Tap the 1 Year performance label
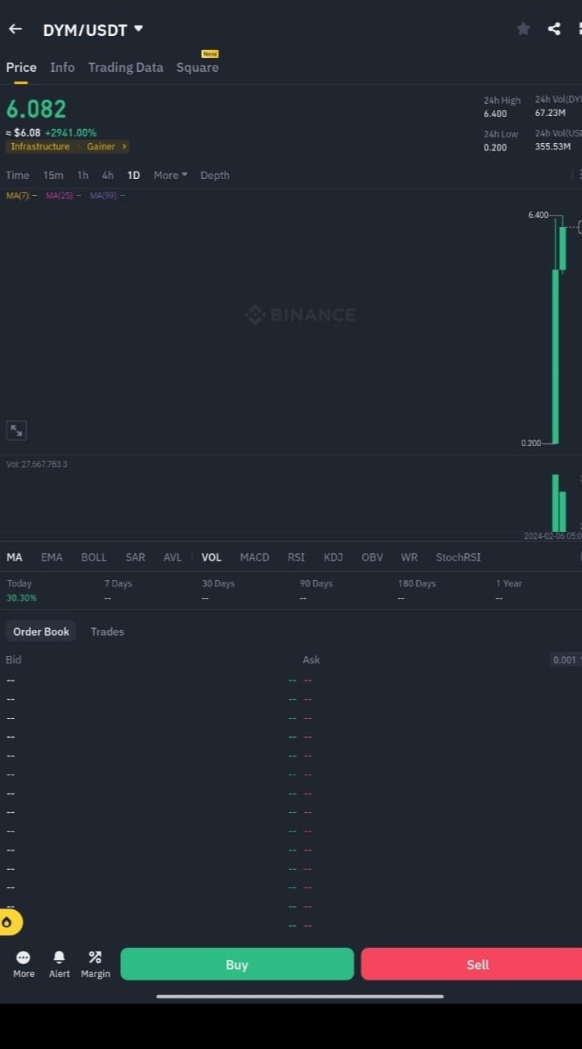The width and height of the screenshot is (582, 1049). (x=508, y=583)
